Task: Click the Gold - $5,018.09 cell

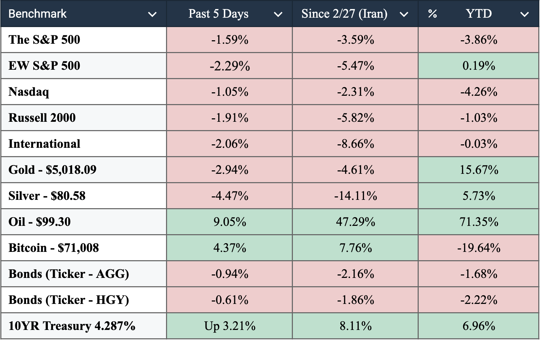Action: pyautogui.click(x=52, y=170)
